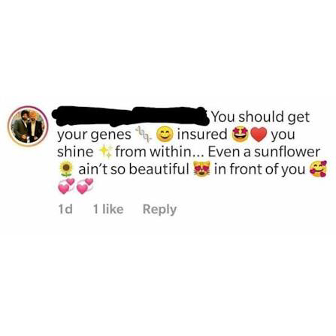The width and height of the screenshot is (336, 336).
Task: Open the commenter's profile picture
Action: (27, 126)
